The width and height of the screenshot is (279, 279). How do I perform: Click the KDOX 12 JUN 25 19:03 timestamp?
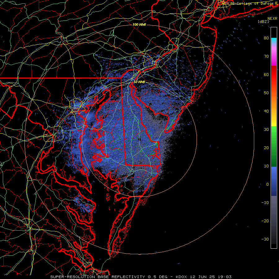pos(204,277)
